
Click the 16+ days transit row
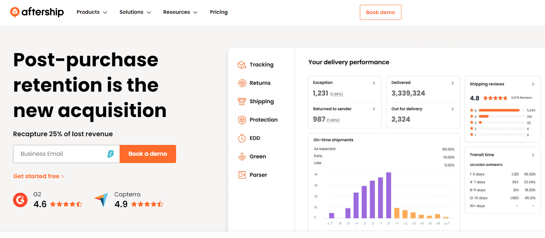coord(502,206)
